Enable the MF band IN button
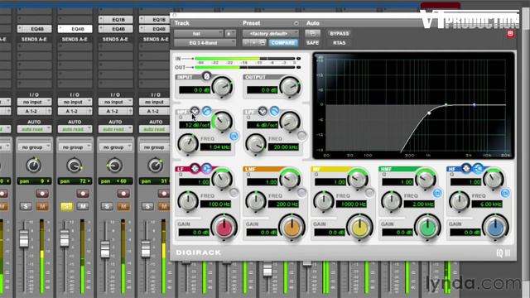 pyautogui.click(x=370, y=193)
